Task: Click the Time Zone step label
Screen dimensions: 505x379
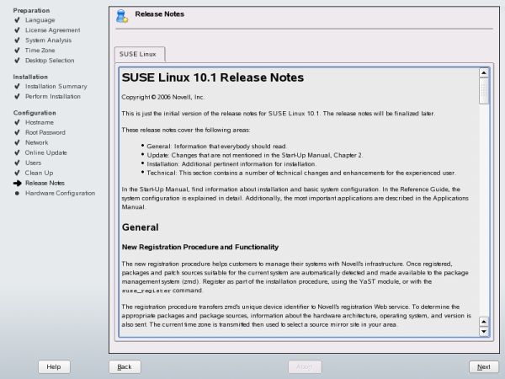Action: coord(40,50)
